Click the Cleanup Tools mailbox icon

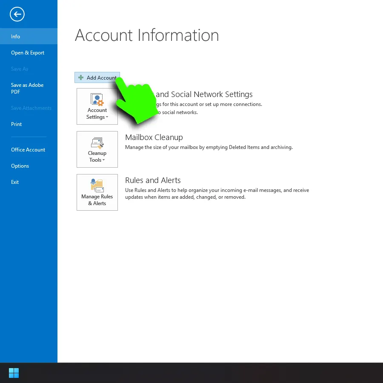[97, 143]
